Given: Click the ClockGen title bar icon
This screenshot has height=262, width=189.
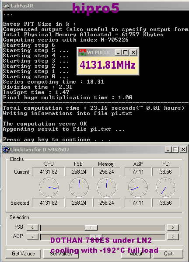Looking at the screenshot, I should [x=6, y=150].
